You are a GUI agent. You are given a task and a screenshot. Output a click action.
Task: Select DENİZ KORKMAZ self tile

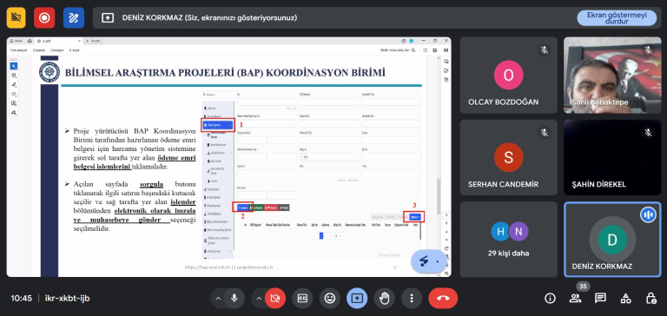612,240
